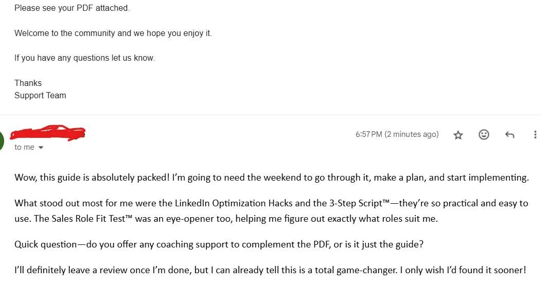Click the "Please see your PDF attached" line
548x284 pixels.
[x=72, y=8]
